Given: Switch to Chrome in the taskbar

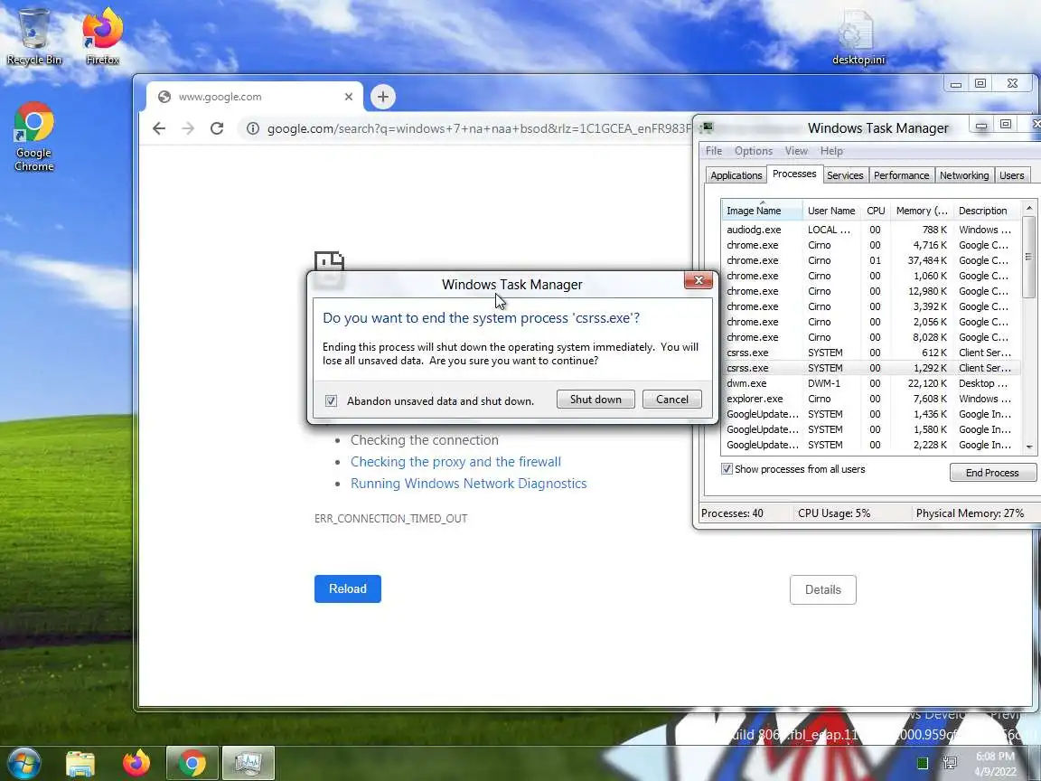Looking at the screenshot, I should 192,764.
